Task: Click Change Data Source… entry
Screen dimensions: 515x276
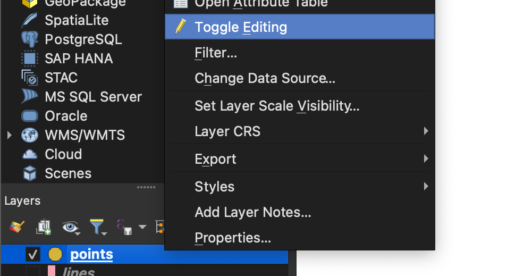Action: (265, 79)
